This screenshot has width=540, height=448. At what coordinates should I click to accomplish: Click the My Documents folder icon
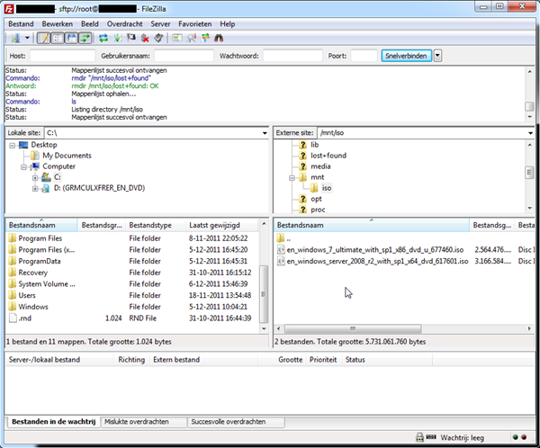(x=35, y=156)
